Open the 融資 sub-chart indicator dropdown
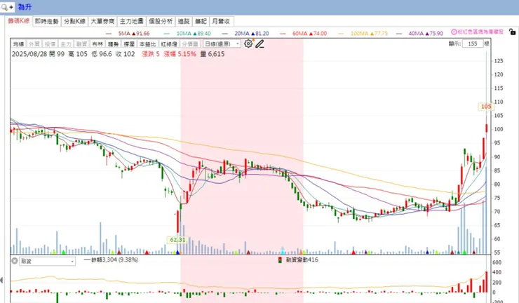519x303 pixels. [x=47, y=261]
